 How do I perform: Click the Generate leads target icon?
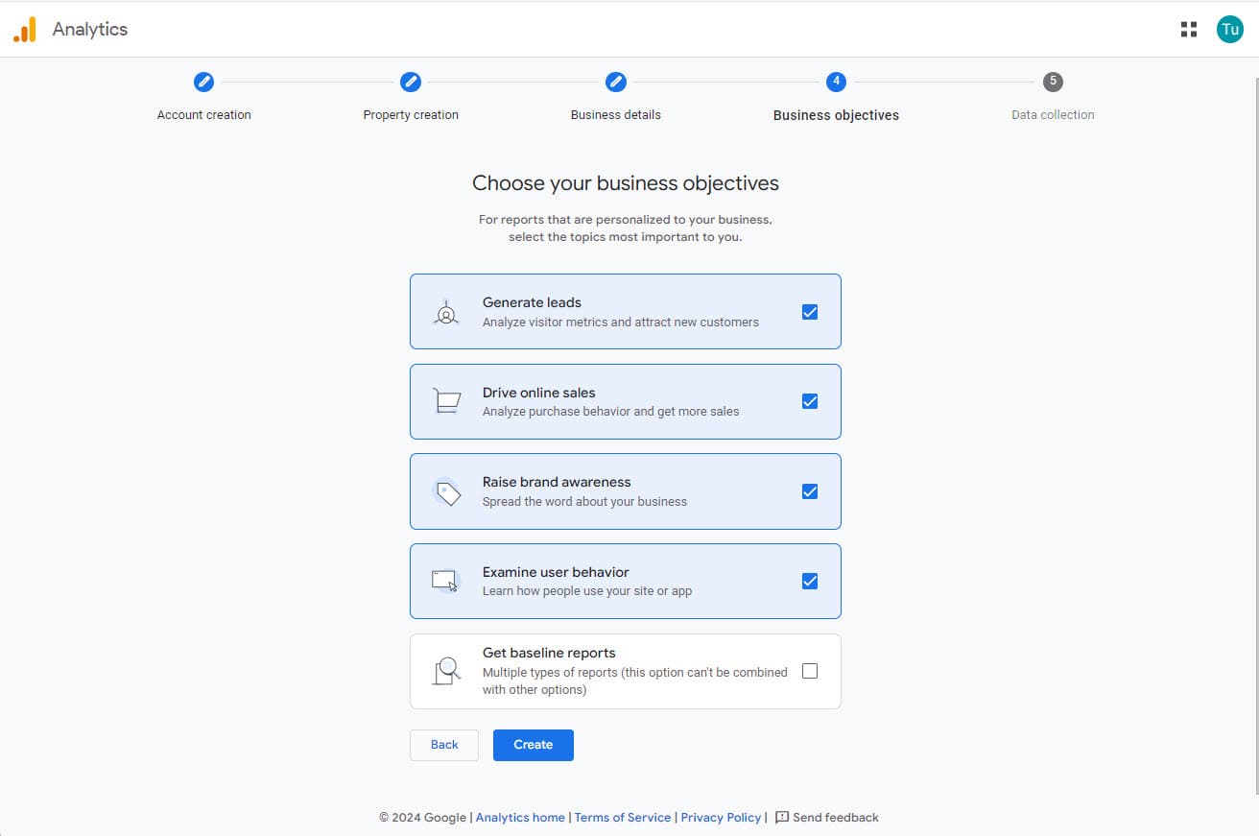pos(446,313)
